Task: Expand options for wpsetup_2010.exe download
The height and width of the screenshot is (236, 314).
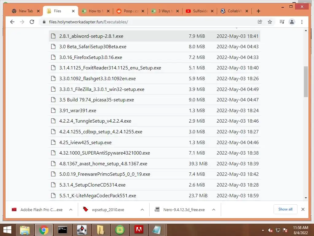Action: (x=142, y=210)
